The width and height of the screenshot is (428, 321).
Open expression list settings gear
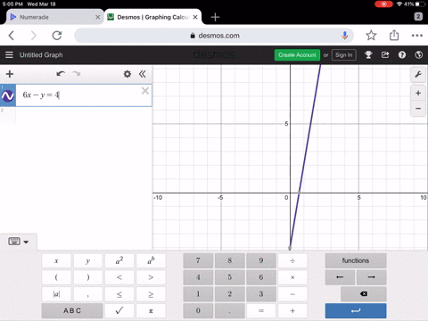128,74
